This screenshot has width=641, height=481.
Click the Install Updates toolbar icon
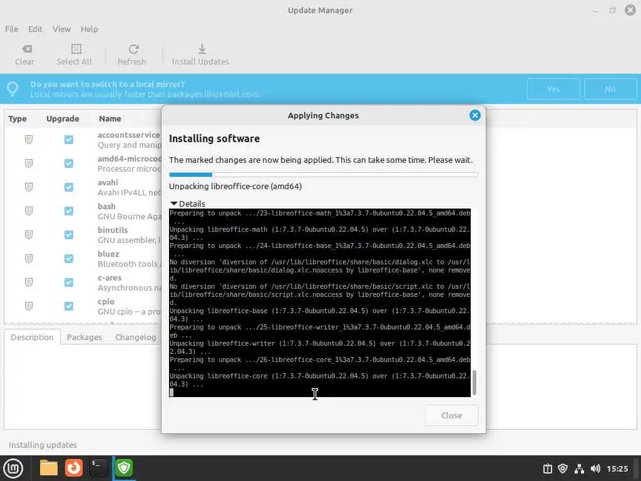pos(202,49)
